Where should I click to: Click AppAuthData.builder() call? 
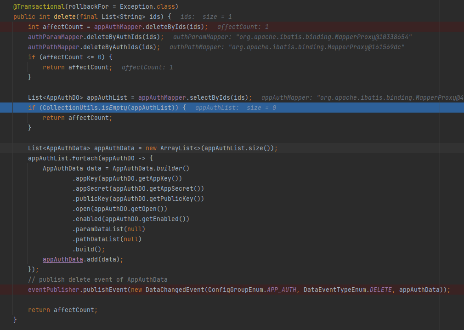tap(151, 168)
